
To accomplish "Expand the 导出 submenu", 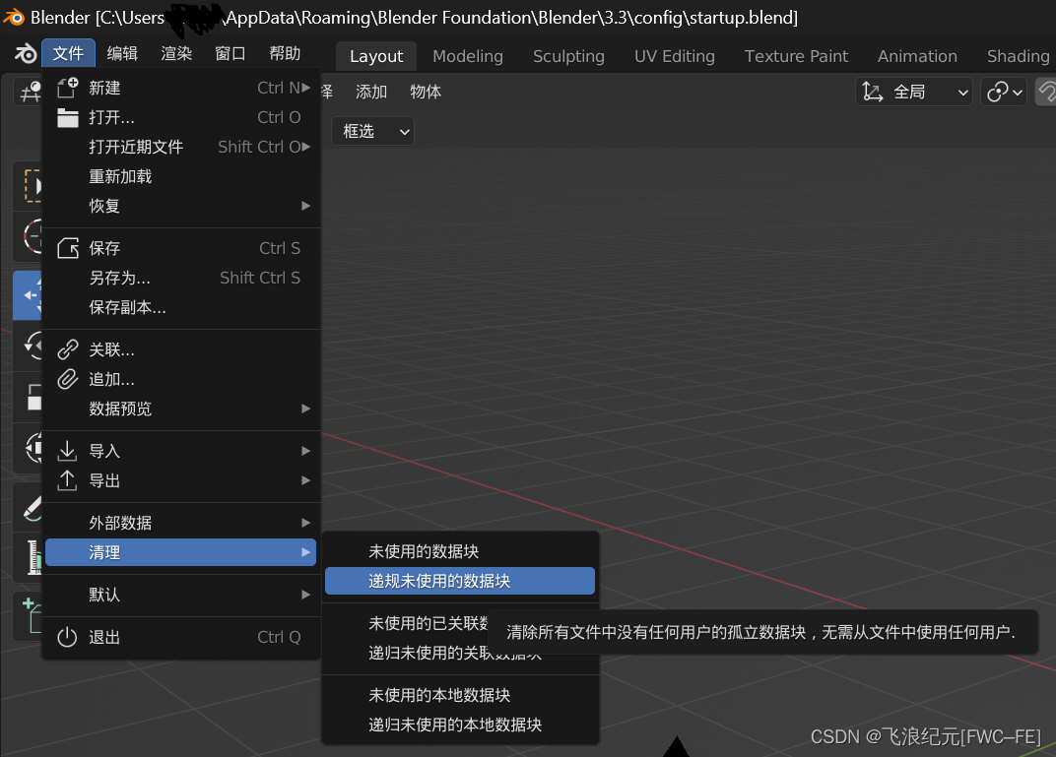I will (181, 480).
